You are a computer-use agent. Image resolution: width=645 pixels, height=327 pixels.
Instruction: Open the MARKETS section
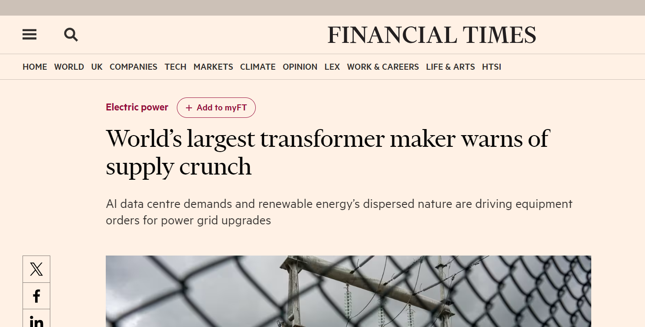click(x=213, y=67)
